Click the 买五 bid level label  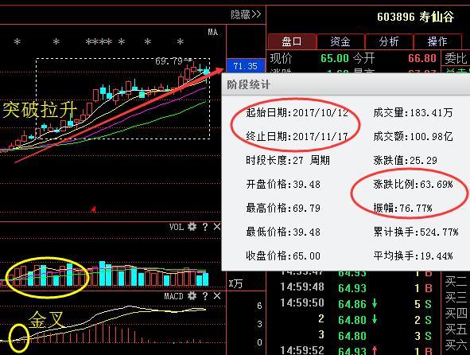[456, 330]
